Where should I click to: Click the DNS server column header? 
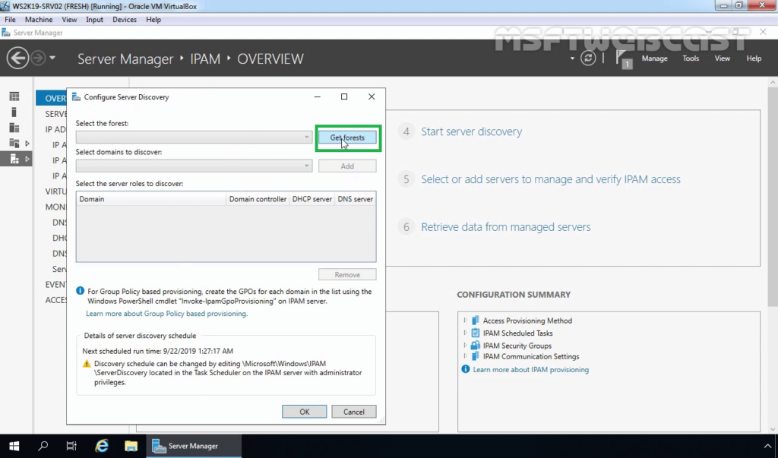(356, 199)
